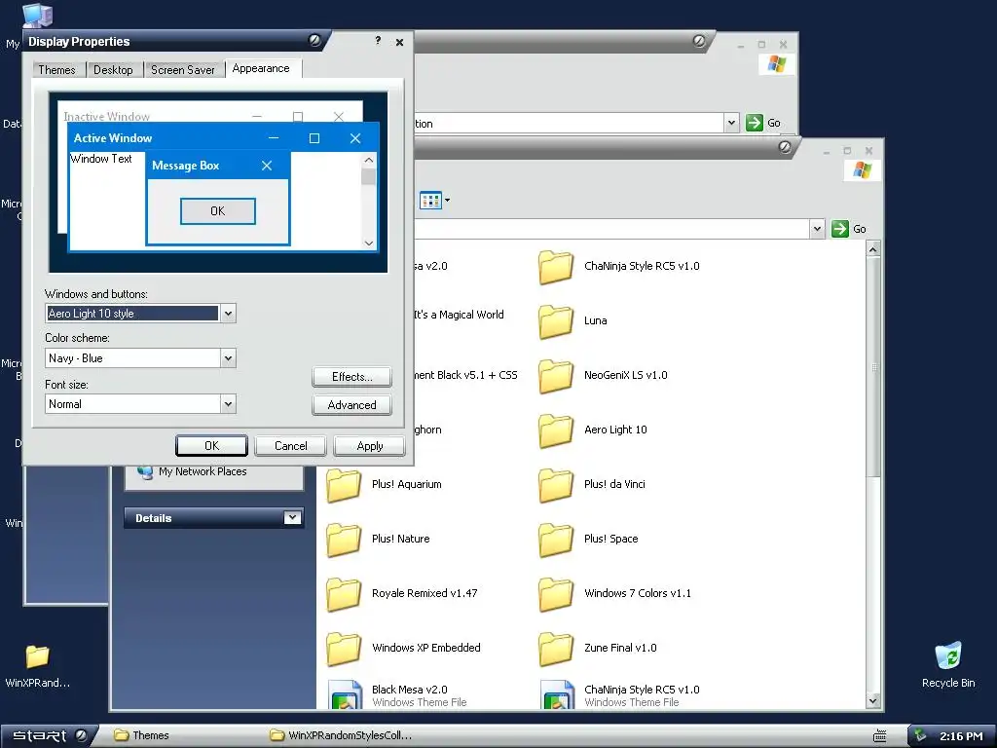Click the Advanced button
This screenshot has height=748, width=997.
pyautogui.click(x=351, y=405)
